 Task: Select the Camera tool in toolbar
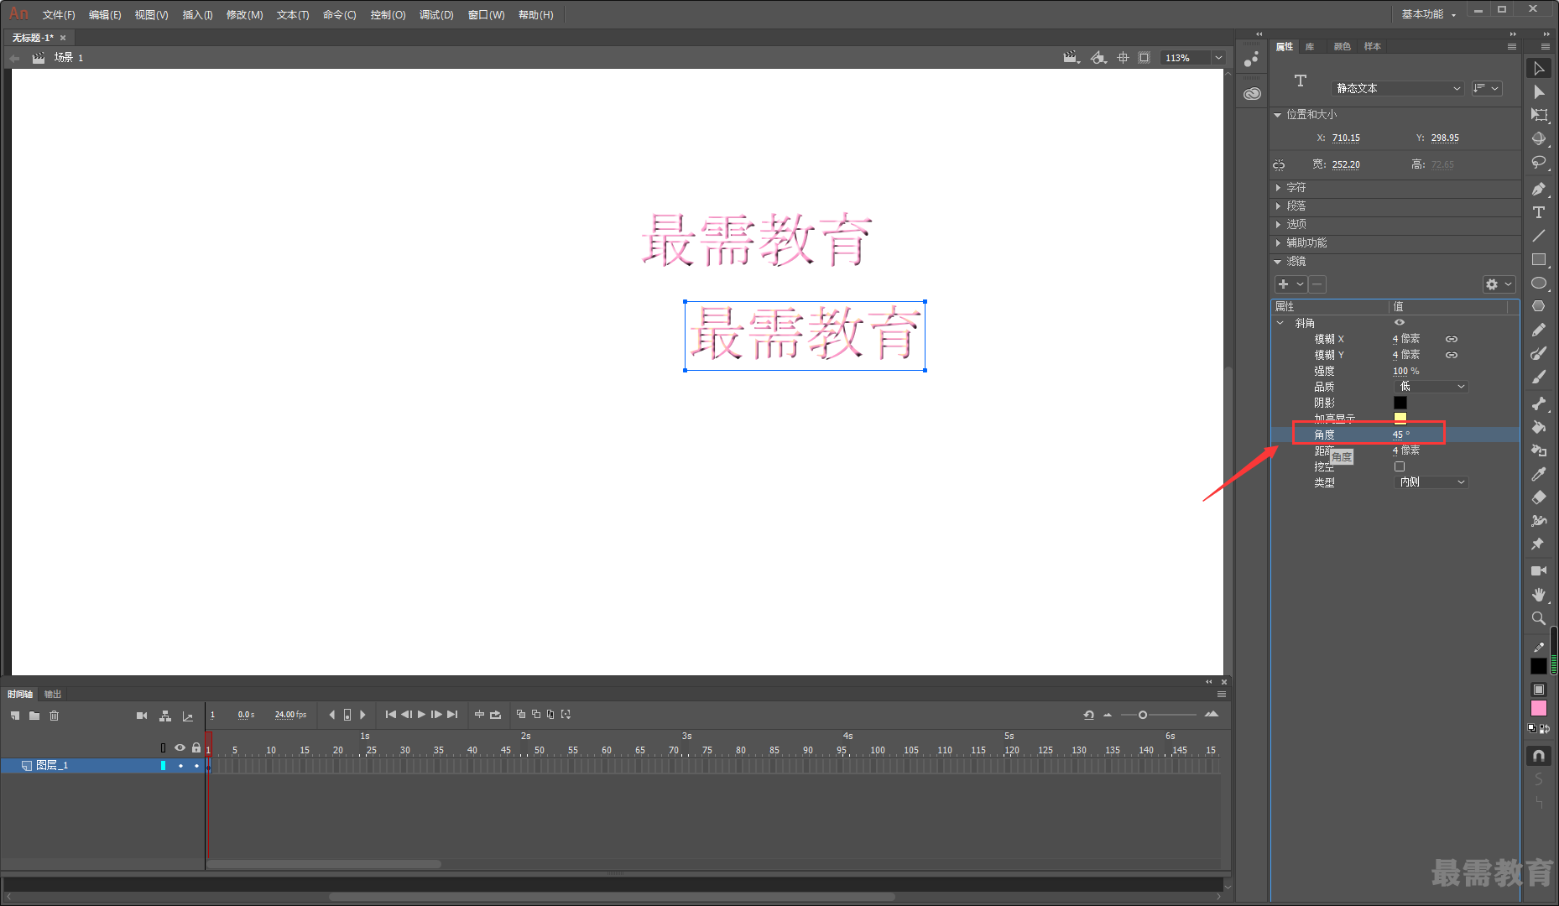(x=1539, y=570)
